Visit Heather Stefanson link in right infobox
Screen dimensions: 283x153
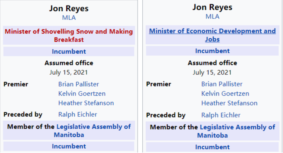click(229, 103)
